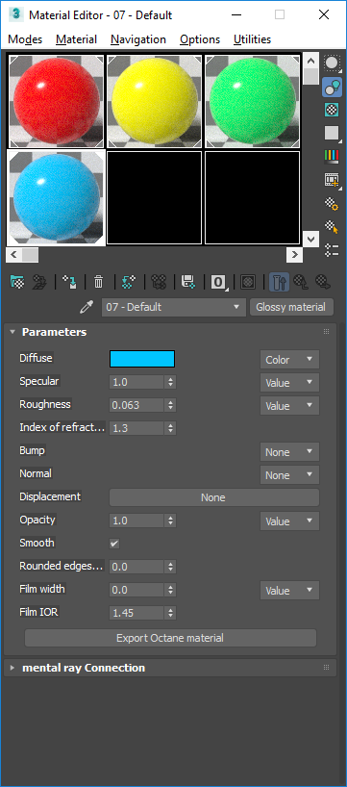This screenshot has height=787, width=347.
Task: Click the Film width value field
Action: coord(136,590)
